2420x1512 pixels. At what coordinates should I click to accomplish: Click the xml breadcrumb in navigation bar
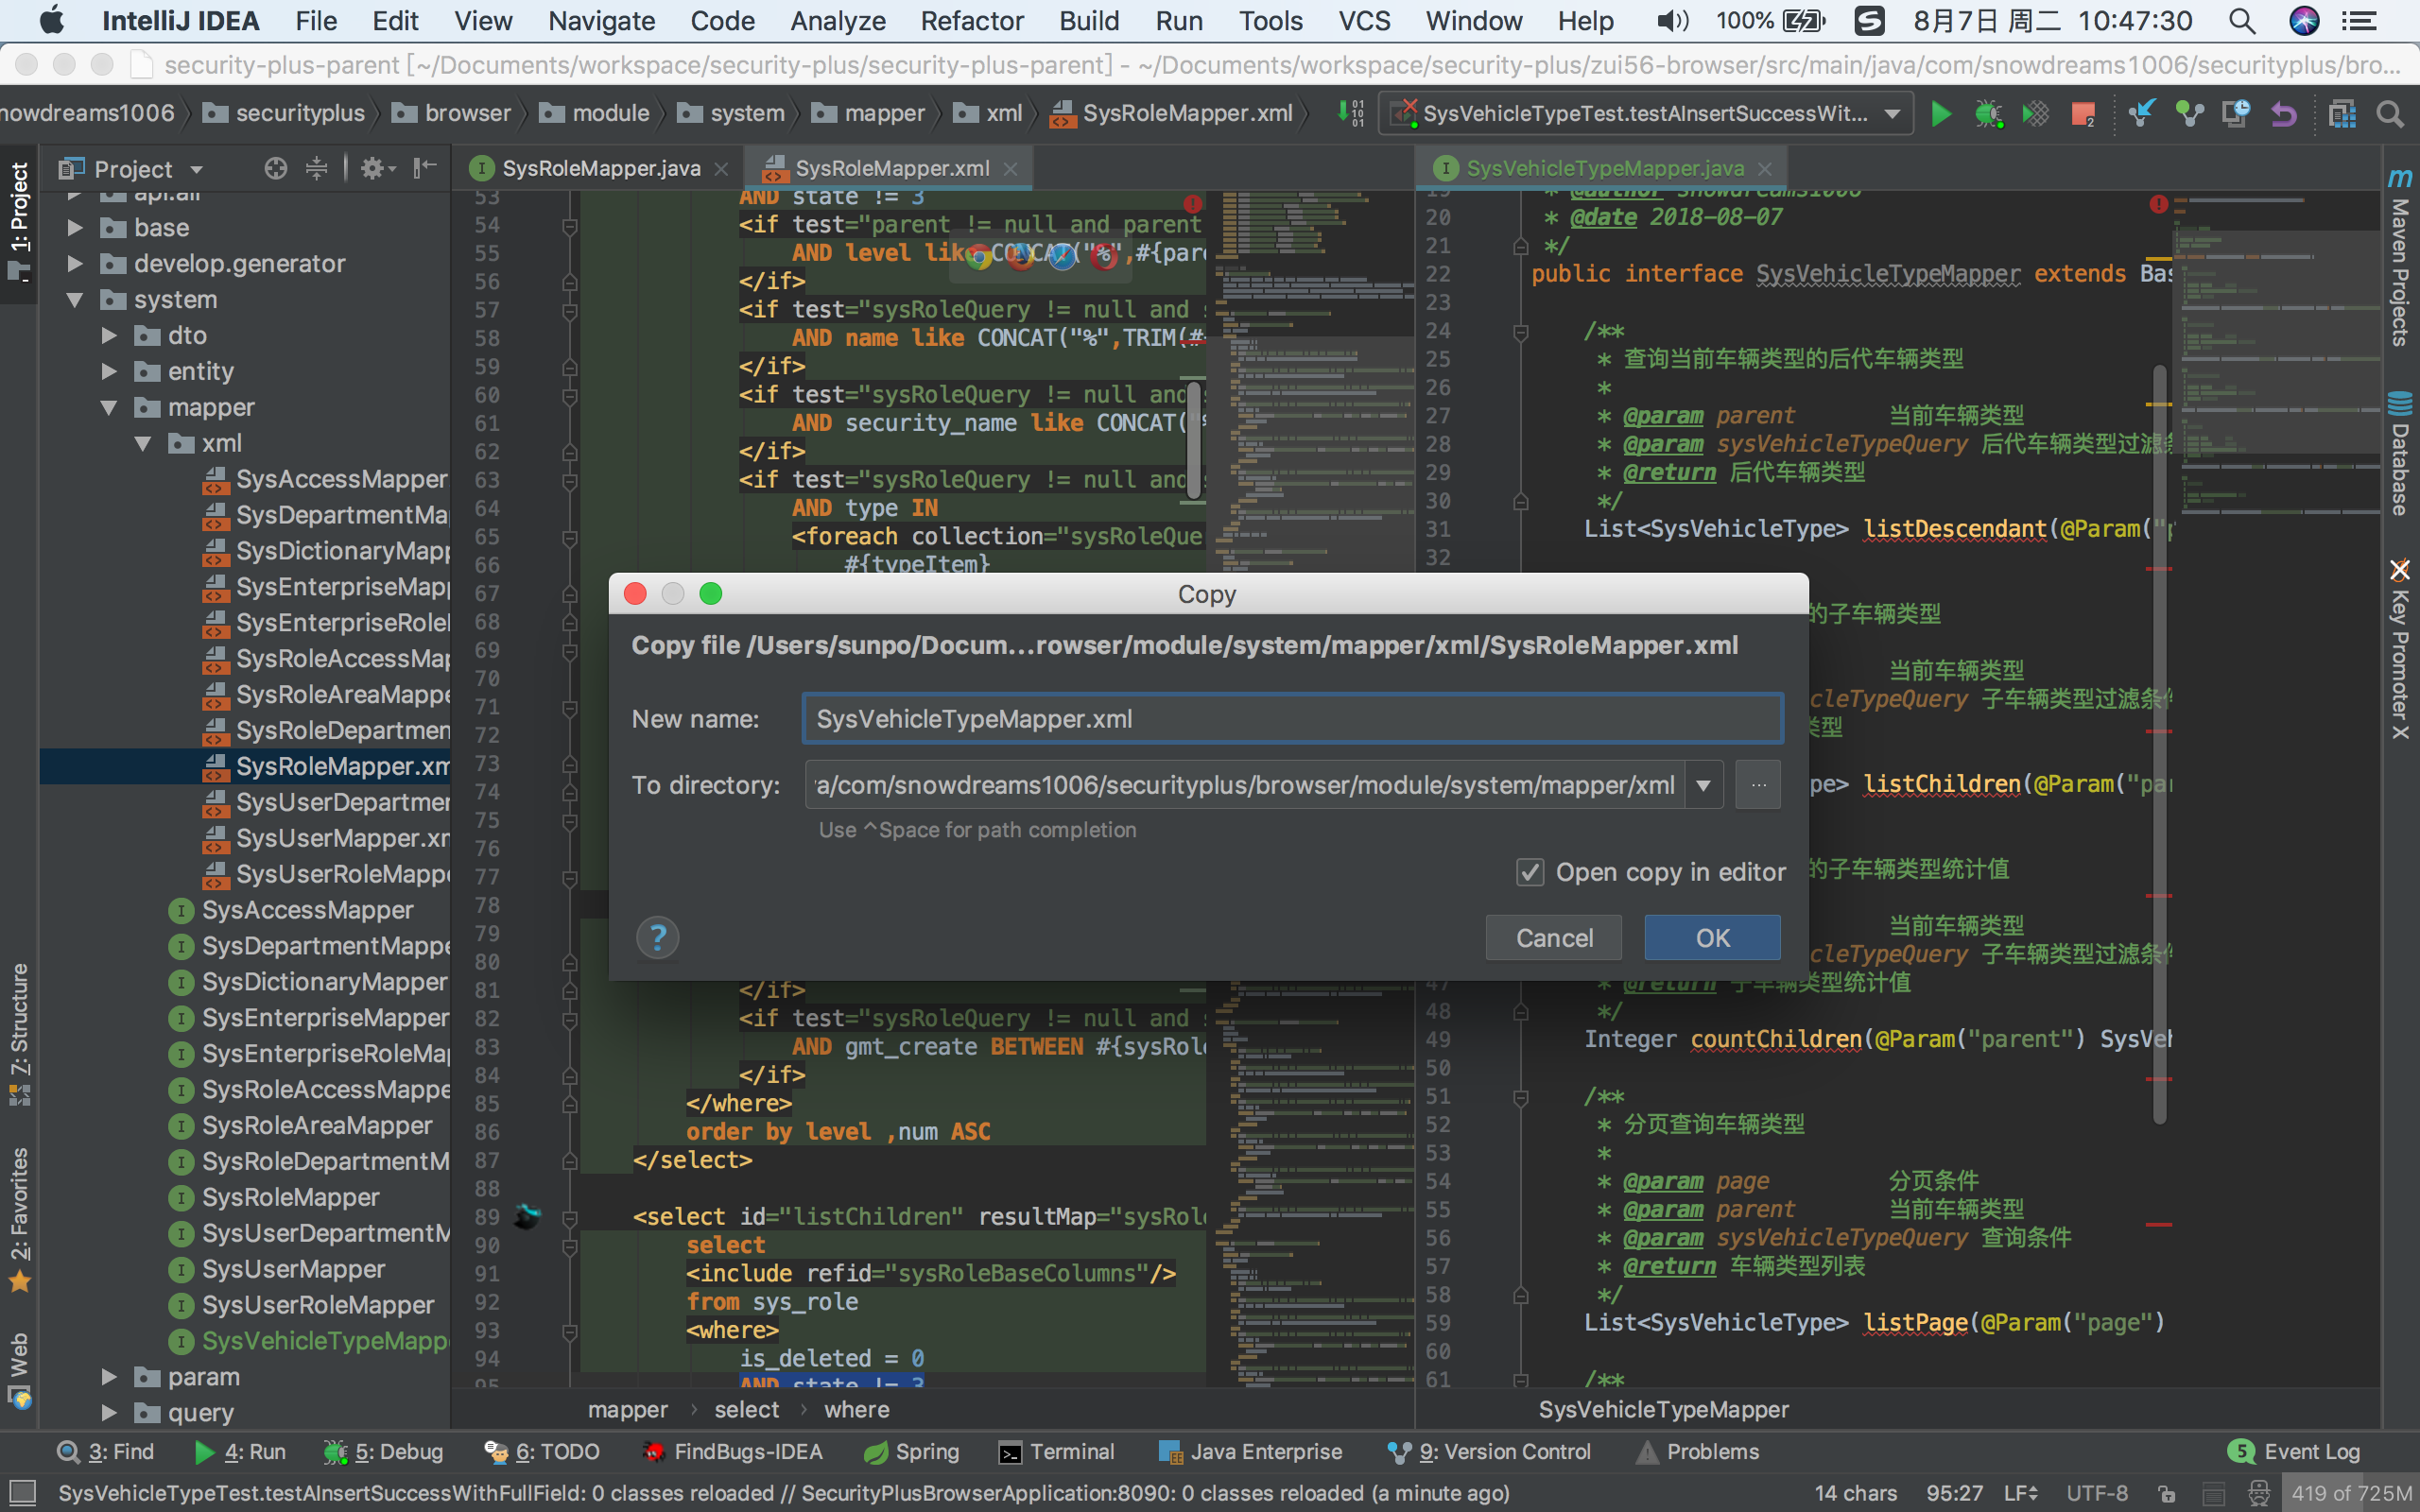point(989,114)
